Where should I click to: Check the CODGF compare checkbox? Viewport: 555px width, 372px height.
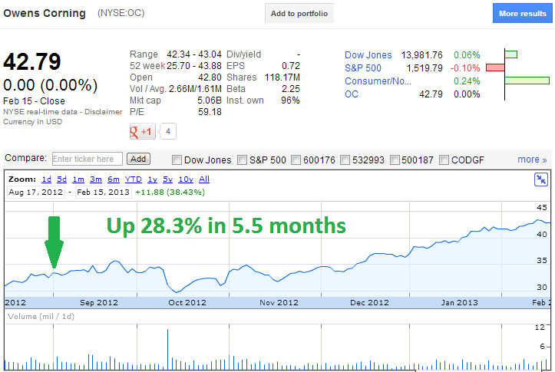444,160
